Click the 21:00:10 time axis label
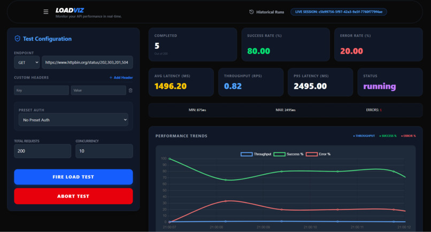The height and width of the screenshot is (232, 431). point(310,227)
